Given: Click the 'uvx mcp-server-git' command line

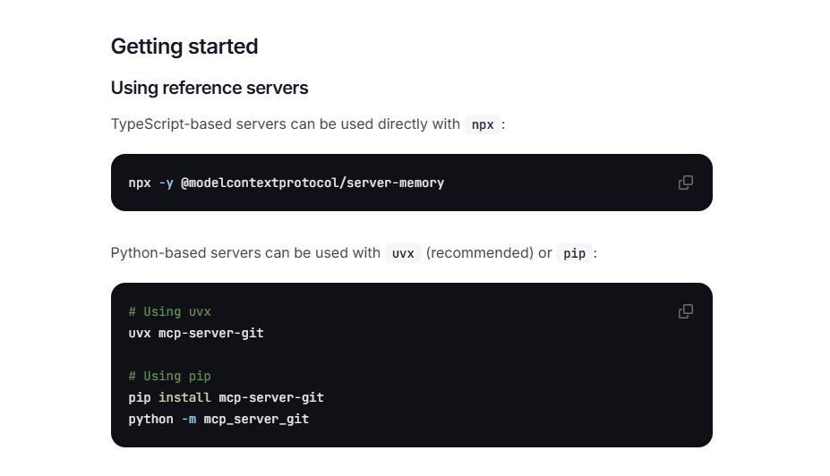Looking at the screenshot, I should pyautogui.click(x=196, y=333).
